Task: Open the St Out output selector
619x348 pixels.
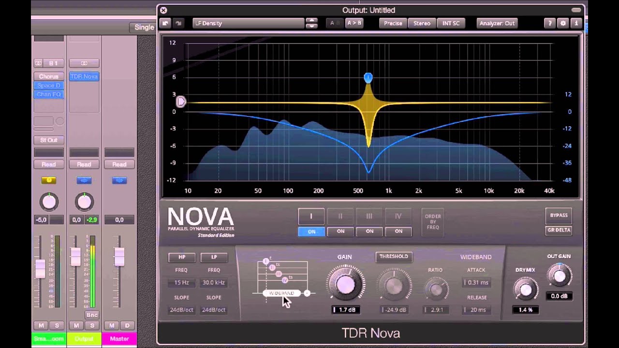Action: 48,140
